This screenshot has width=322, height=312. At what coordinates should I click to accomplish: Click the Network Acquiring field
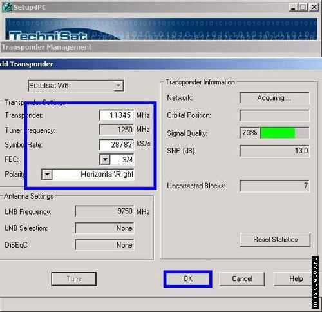(x=274, y=98)
